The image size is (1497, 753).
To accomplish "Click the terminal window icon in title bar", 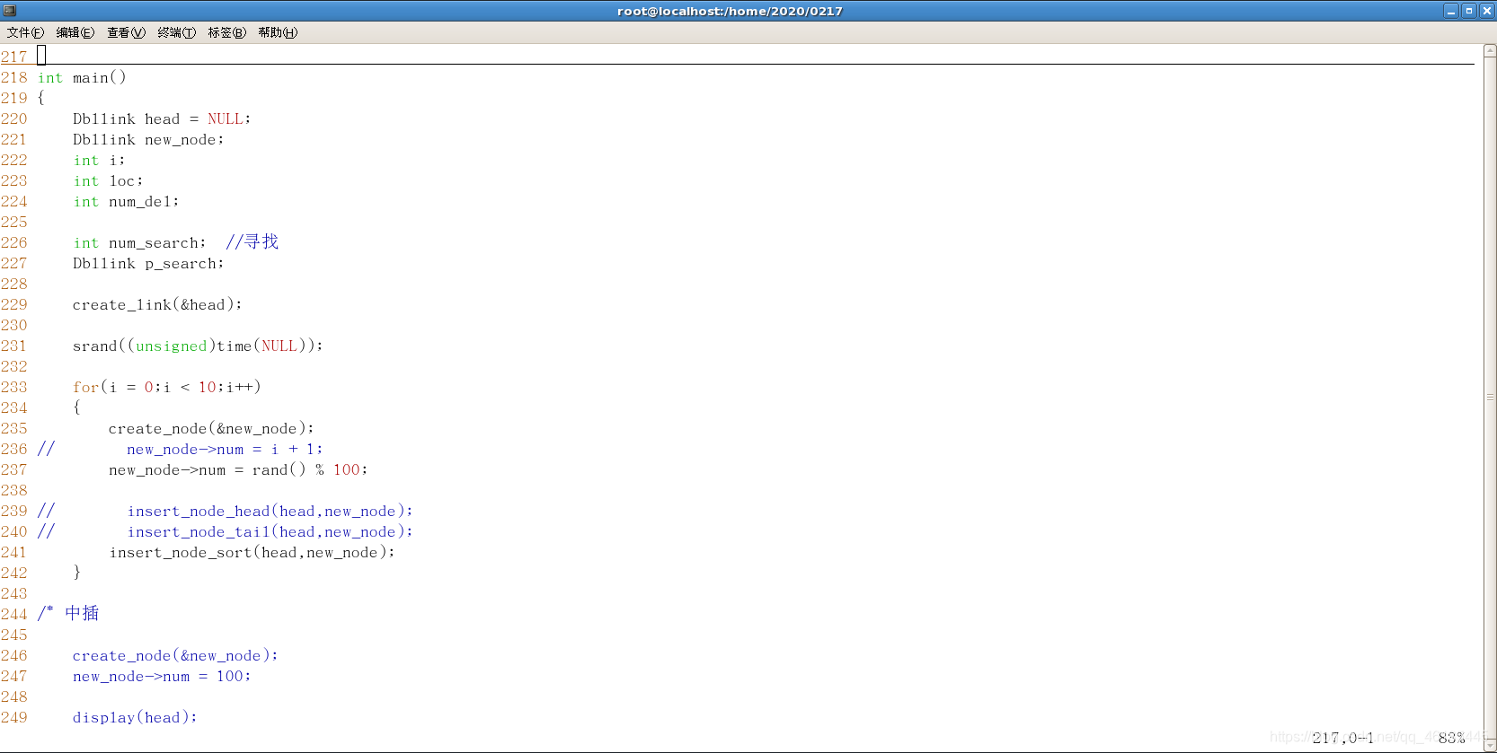I will tap(10, 11).
